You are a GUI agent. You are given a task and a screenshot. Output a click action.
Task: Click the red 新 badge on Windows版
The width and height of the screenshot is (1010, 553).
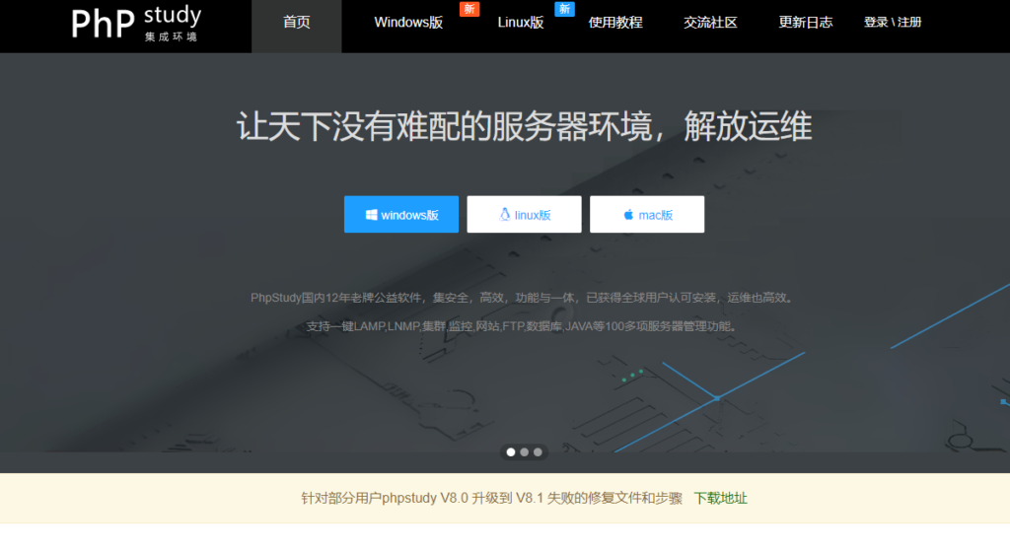pos(469,9)
